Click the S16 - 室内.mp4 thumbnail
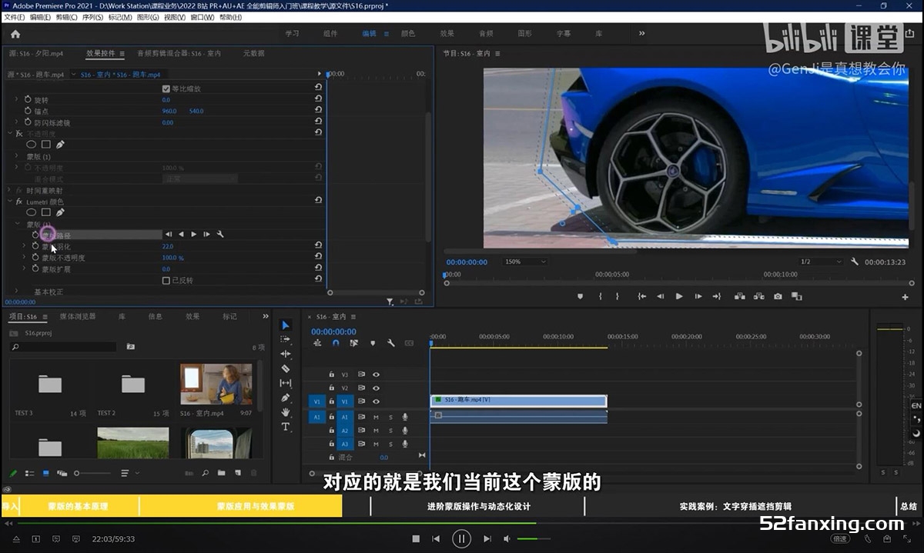The image size is (924, 553). tap(216, 385)
